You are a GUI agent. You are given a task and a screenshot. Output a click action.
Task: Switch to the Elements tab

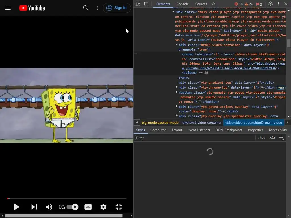(x=163, y=4)
